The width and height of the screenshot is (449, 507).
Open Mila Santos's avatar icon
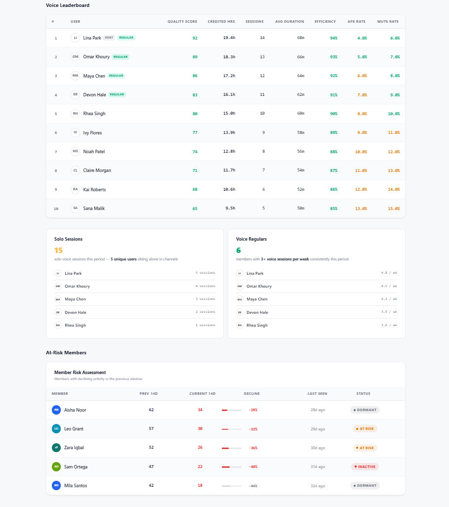coord(56,485)
